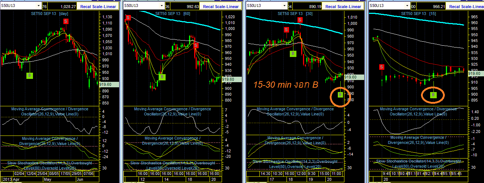Select the green B buy marker in 15-minute chart
The image size is (484, 183).
(x=433, y=95)
